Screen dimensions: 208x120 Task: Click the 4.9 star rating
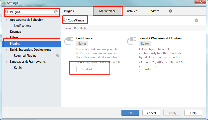pos(116,62)
